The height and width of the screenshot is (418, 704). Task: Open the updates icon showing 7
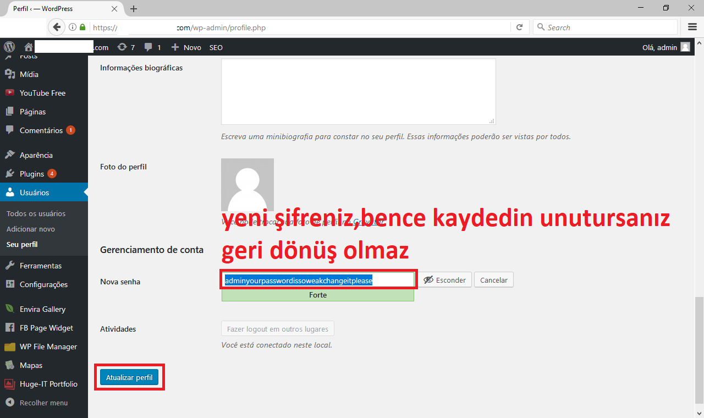(126, 47)
